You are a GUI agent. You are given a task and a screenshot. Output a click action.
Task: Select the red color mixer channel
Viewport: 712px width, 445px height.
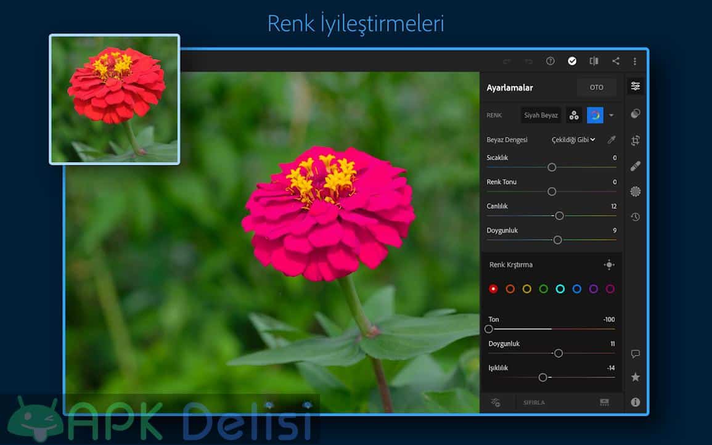tap(493, 289)
